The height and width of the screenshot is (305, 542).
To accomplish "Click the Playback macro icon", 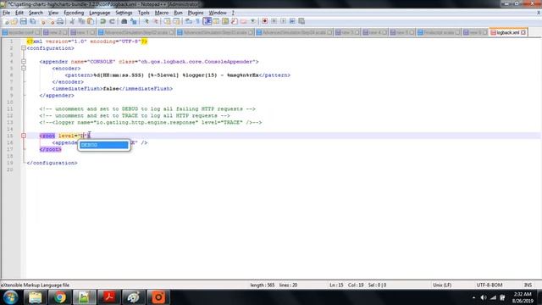I will pyautogui.click(x=283, y=21).
